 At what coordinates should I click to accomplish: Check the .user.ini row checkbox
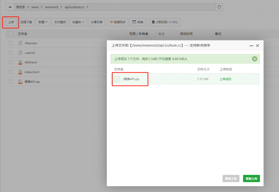tap(11, 53)
